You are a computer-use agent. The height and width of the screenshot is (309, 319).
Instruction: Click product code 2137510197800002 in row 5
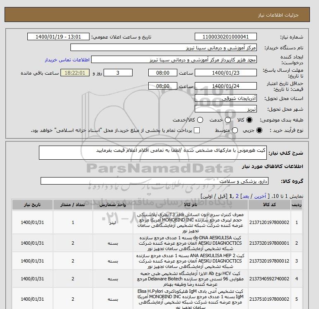(269, 299)
